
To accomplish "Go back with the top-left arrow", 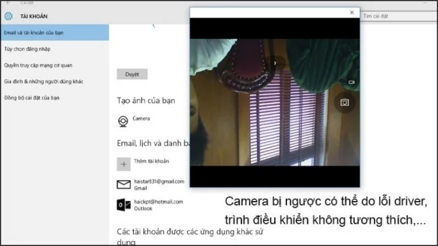I will click(7, 2).
